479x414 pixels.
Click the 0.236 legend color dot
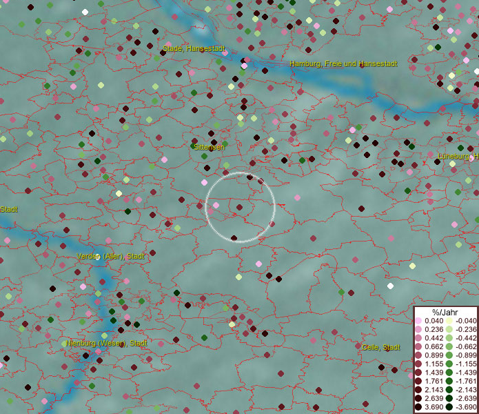click(418, 329)
